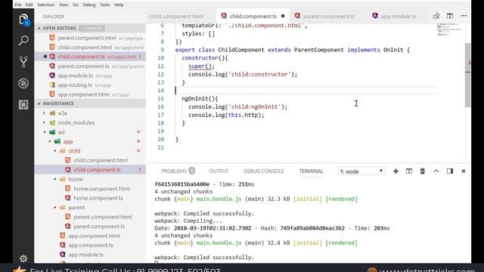Open the editor more actions ellipsis

[464, 16]
